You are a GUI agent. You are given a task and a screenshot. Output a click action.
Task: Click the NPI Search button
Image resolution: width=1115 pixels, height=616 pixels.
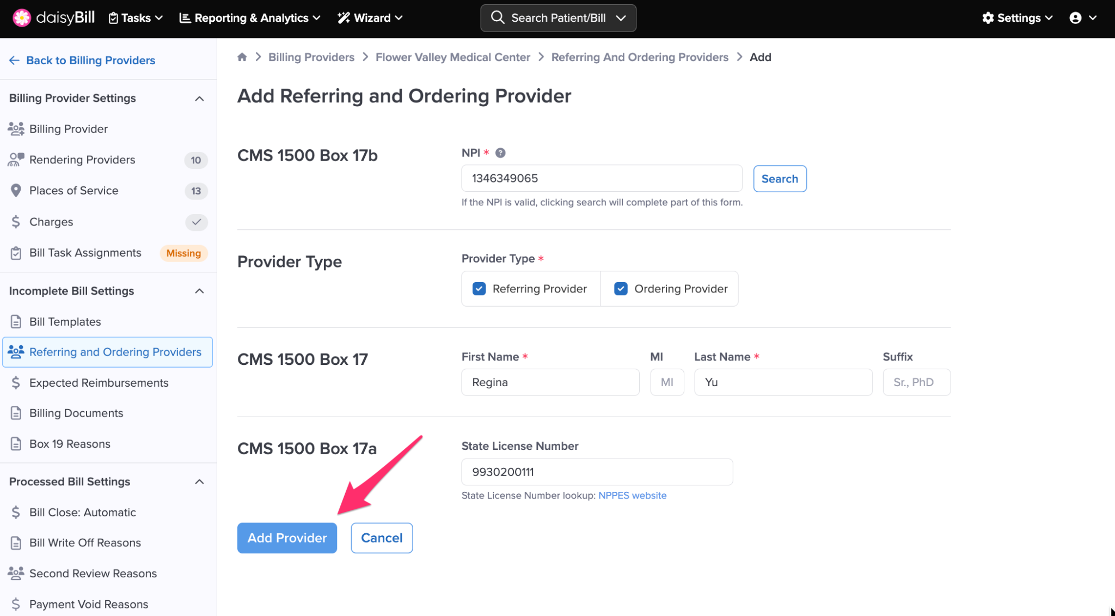(780, 179)
